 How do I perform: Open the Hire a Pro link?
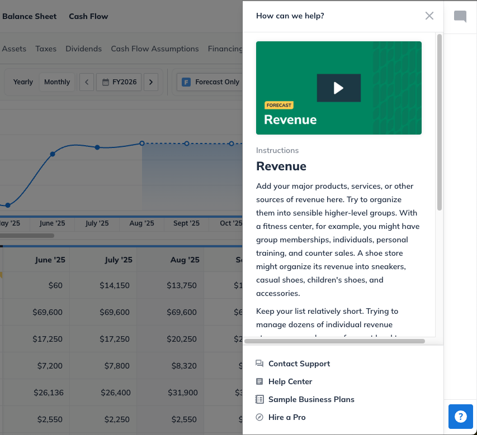pos(287,417)
